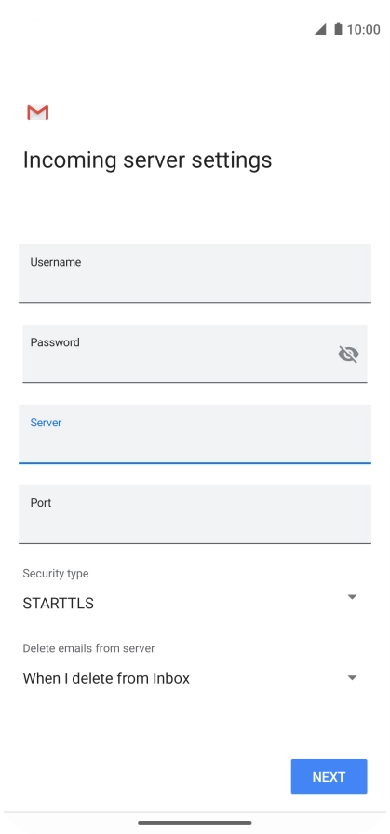Tap the 10:00 clock in status bar
The height and width of the screenshot is (834, 390).
point(363,29)
